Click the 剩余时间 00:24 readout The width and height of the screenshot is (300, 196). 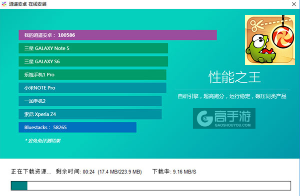click(75, 172)
